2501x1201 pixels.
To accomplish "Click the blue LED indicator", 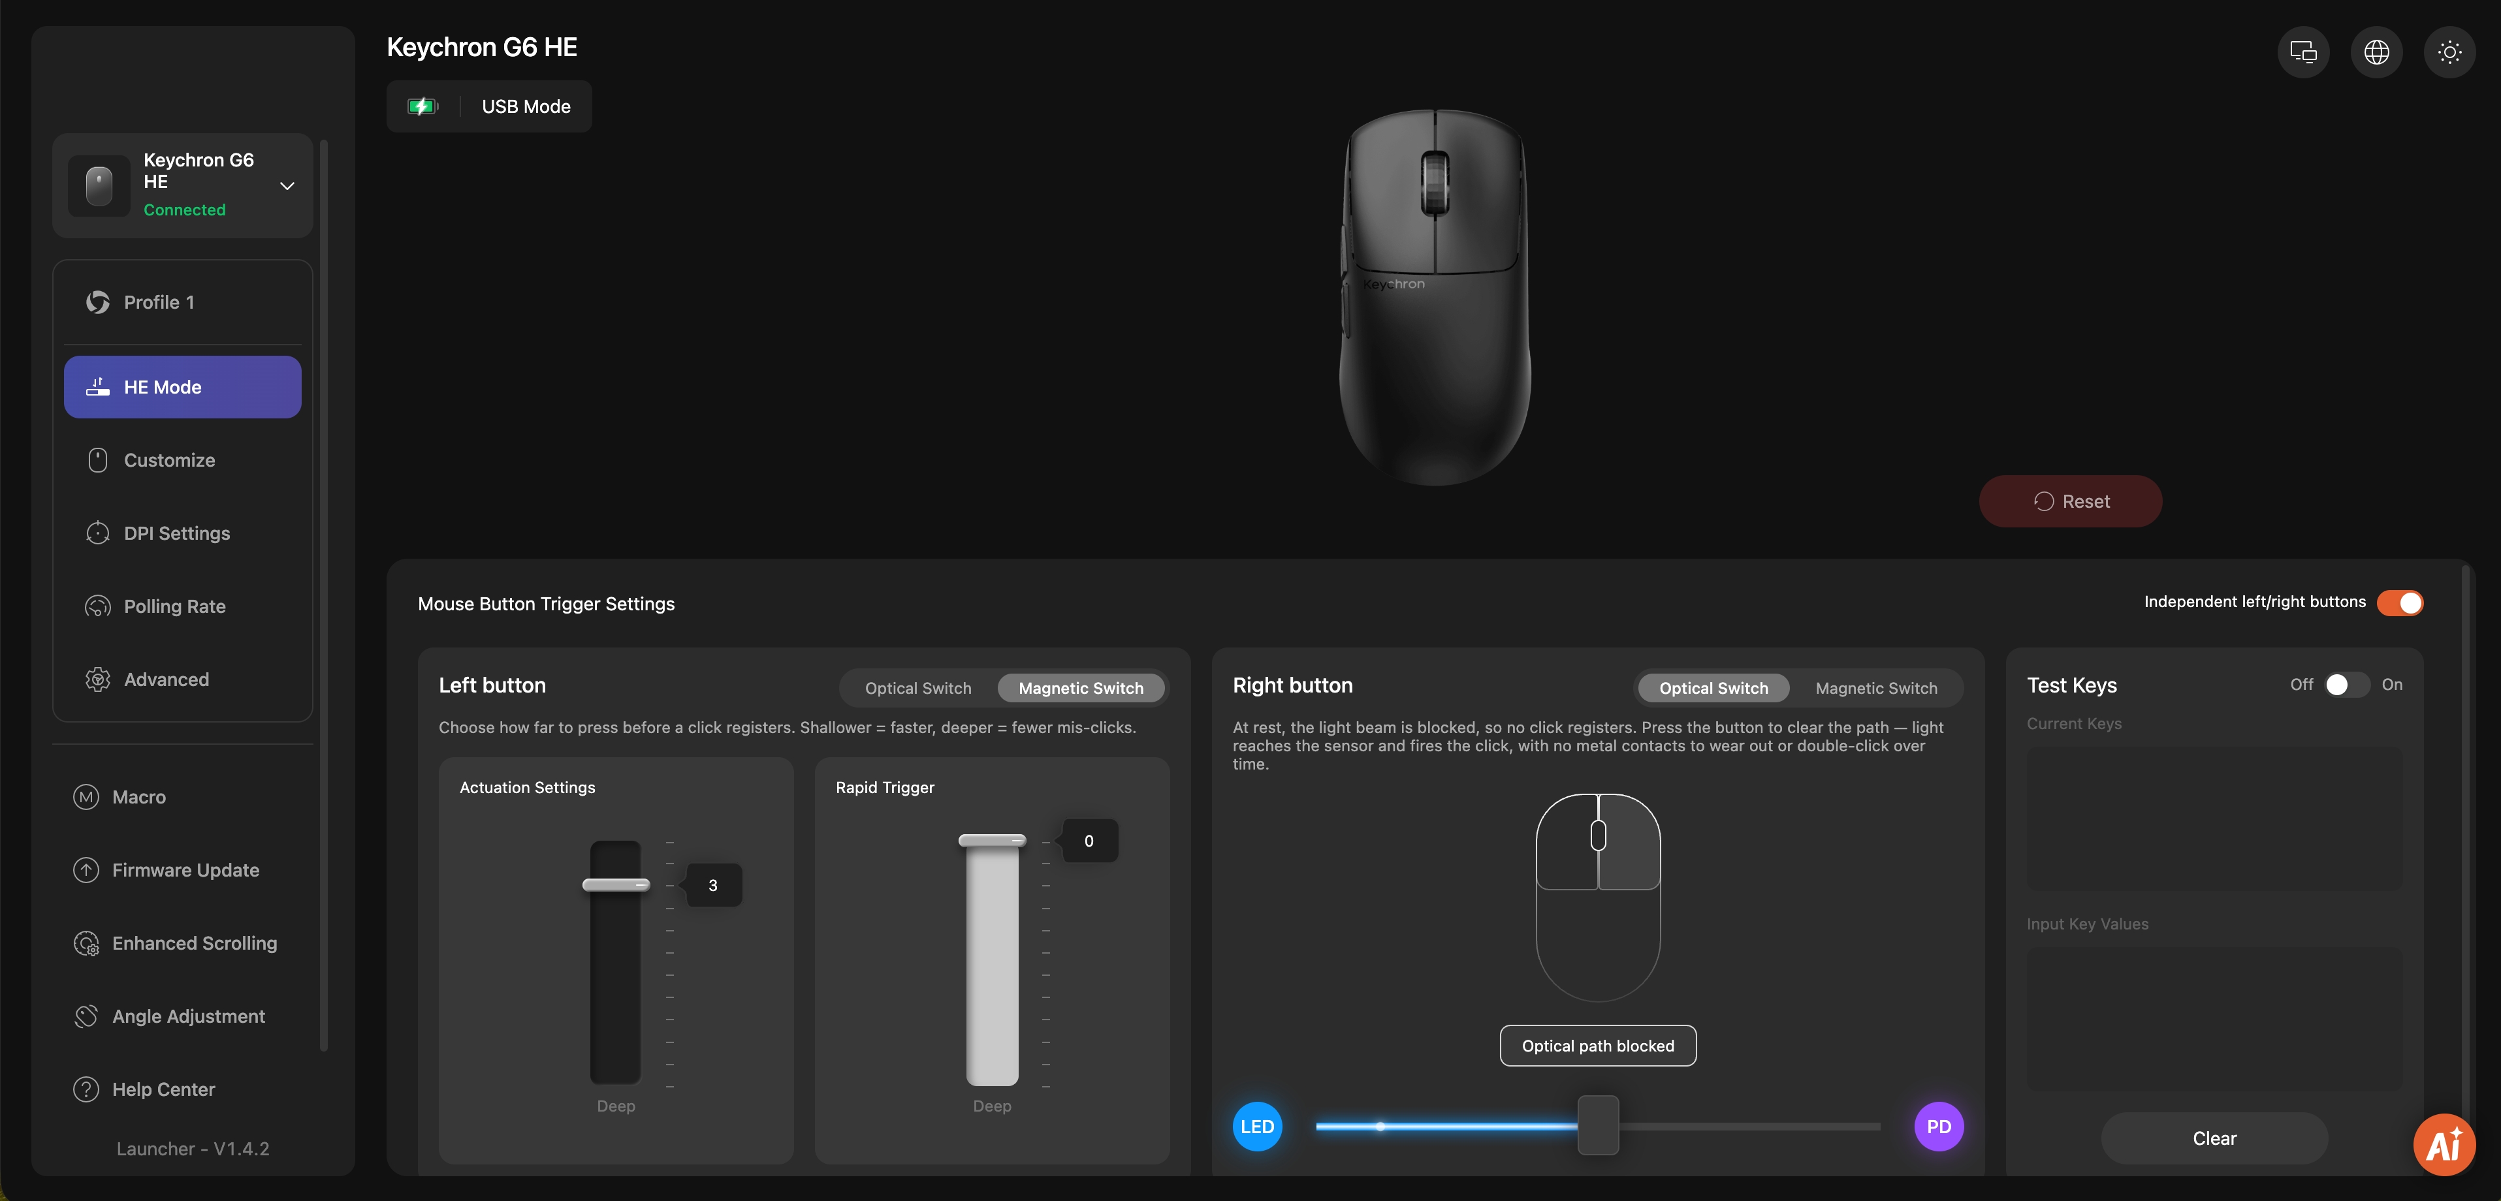I will point(1257,1127).
